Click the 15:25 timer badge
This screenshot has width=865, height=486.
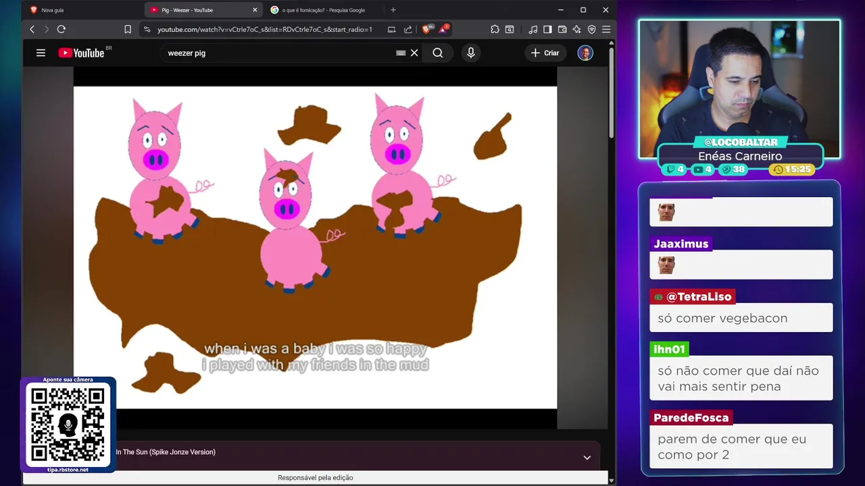point(793,169)
